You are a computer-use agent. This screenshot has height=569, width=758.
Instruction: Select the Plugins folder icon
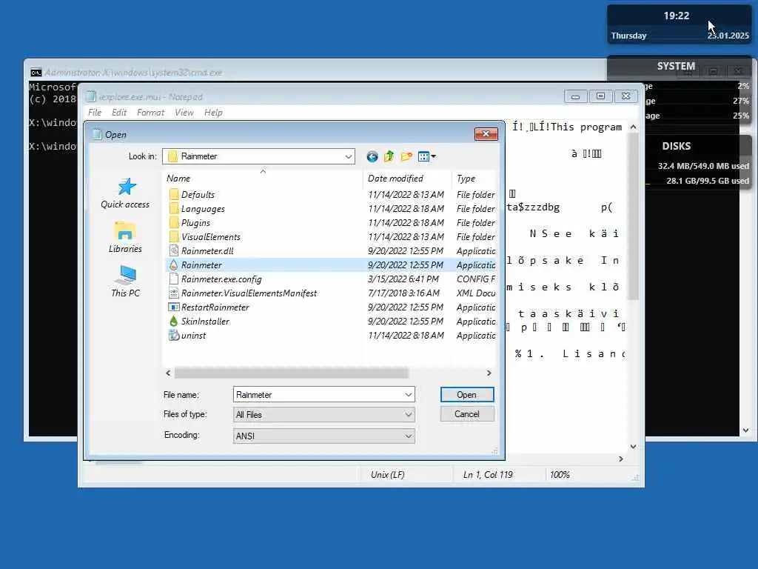174,222
